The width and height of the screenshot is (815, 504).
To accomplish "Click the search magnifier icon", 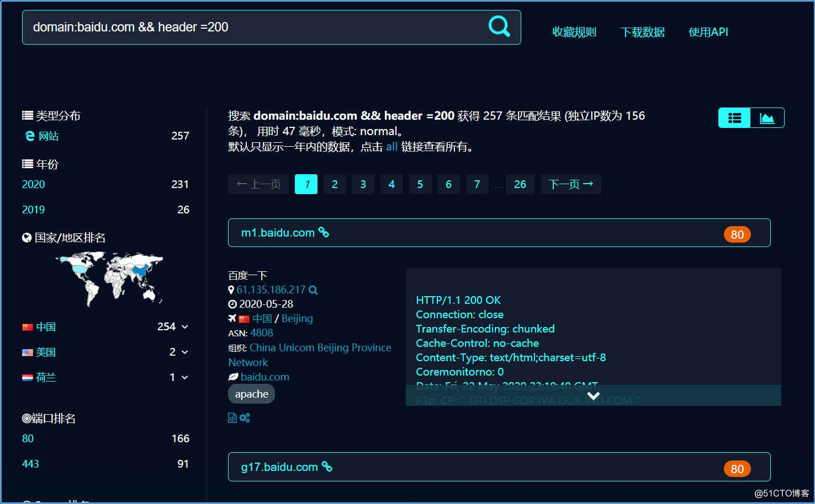I will coord(499,26).
